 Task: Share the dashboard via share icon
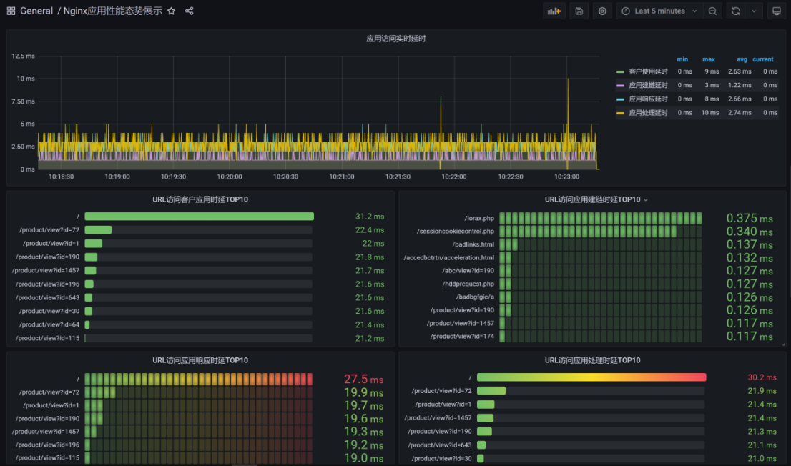[190, 11]
